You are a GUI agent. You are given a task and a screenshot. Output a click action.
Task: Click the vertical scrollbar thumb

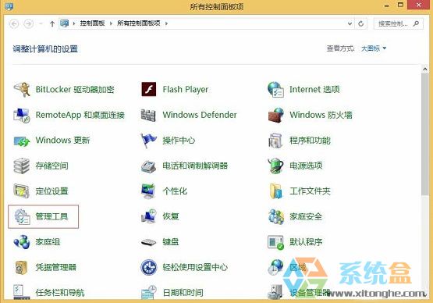point(425,135)
